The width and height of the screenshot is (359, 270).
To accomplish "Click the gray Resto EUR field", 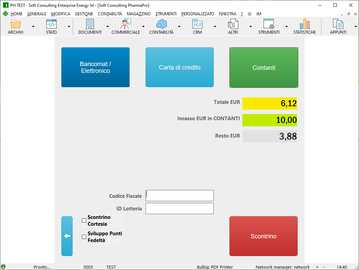I will click(270, 136).
